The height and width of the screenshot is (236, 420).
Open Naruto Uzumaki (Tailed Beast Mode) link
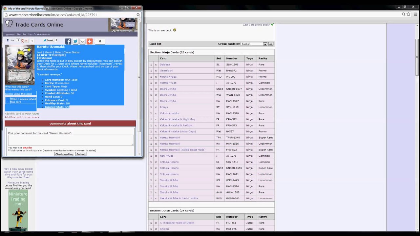pyautogui.click(x=182, y=150)
